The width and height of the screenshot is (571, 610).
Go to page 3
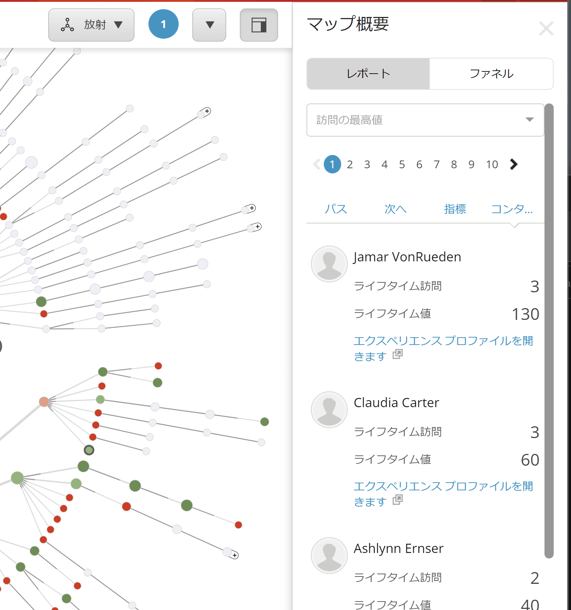point(367,165)
